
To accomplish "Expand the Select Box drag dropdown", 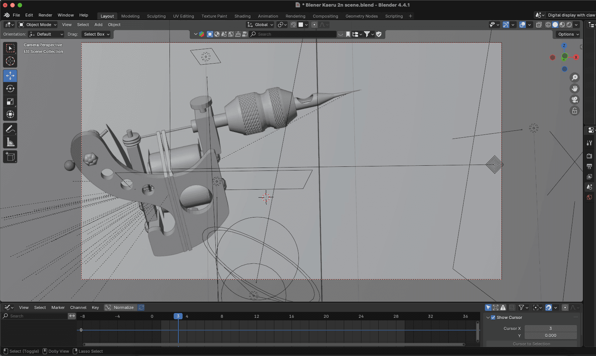I will tap(97, 34).
